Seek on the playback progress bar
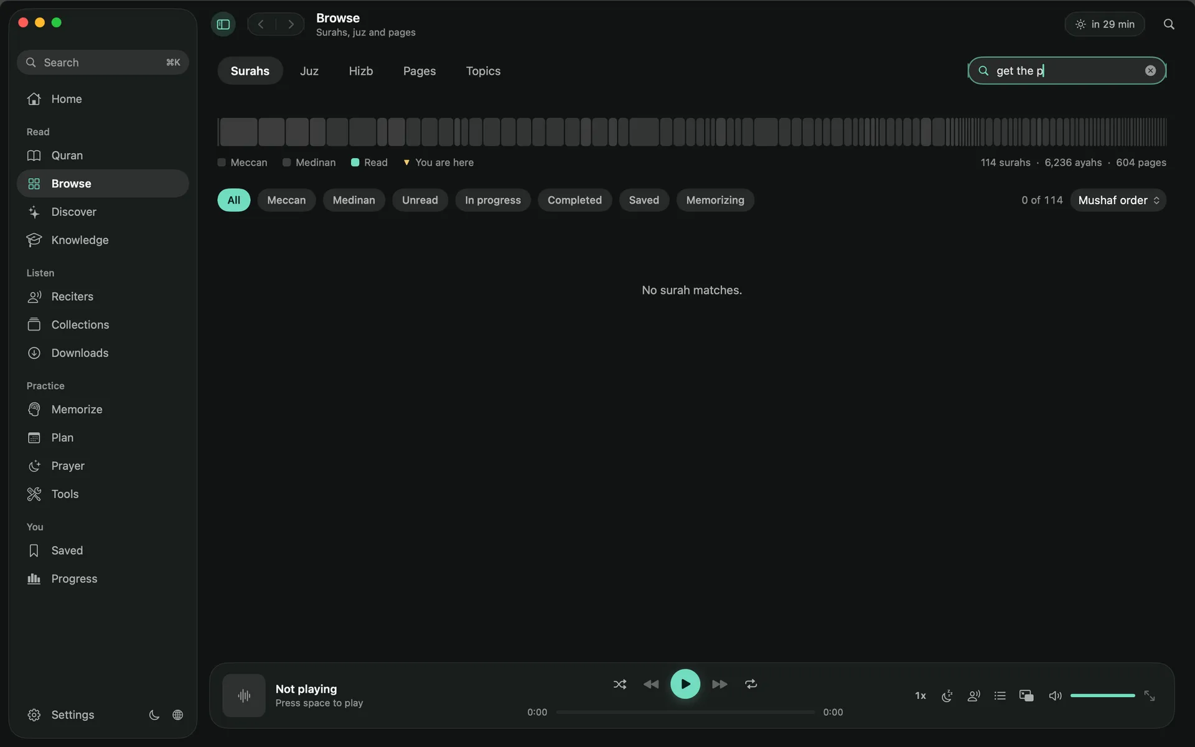 [685, 712]
